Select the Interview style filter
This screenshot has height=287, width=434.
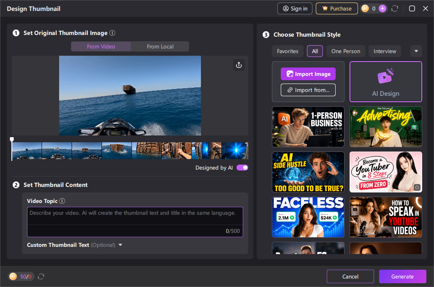pyautogui.click(x=385, y=51)
